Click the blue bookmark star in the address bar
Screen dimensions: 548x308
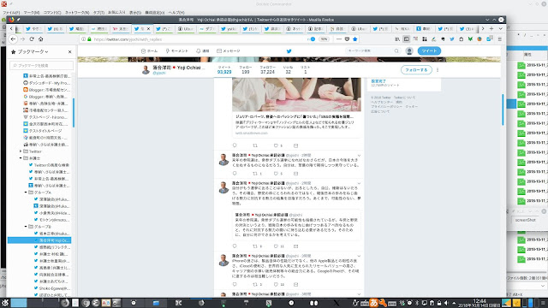click(x=355, y=39)
